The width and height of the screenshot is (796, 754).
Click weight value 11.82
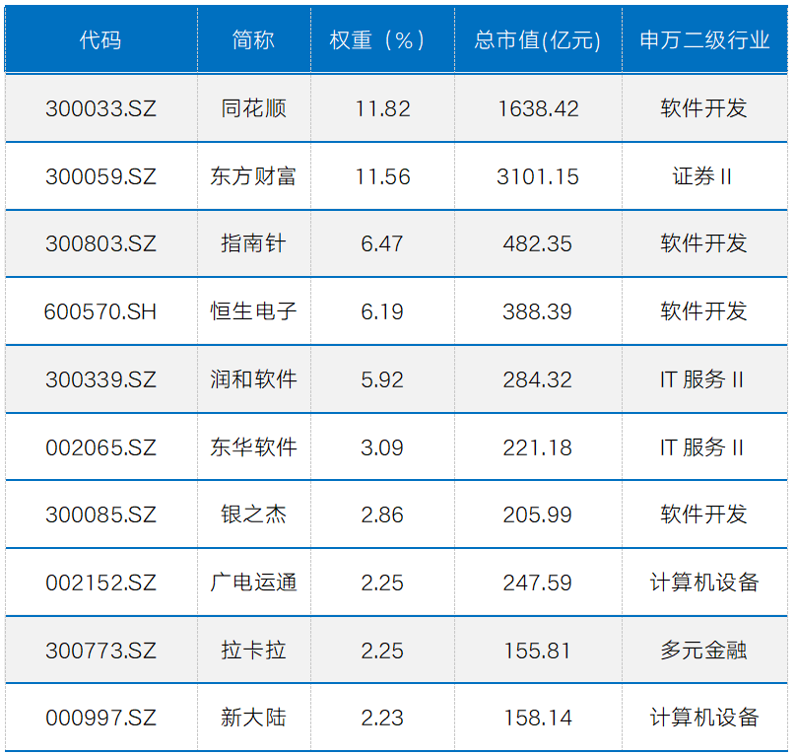[382, 108]
